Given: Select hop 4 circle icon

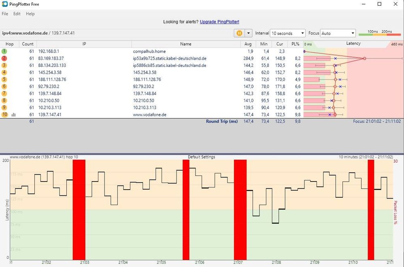Looking at the screenshot, I should (x=4, y=73).
